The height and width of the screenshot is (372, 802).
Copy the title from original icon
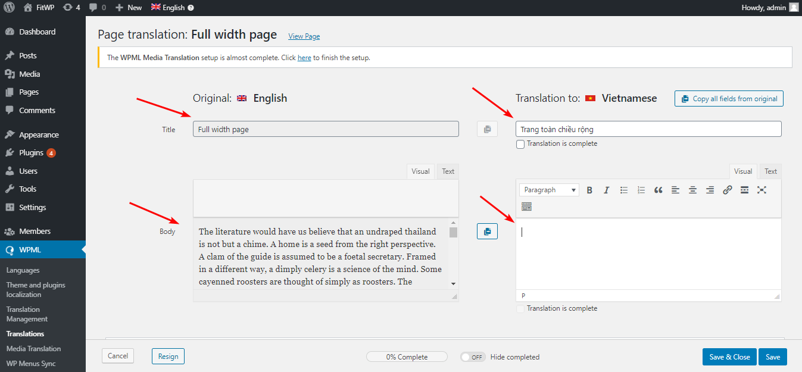(x=487, y=129)
